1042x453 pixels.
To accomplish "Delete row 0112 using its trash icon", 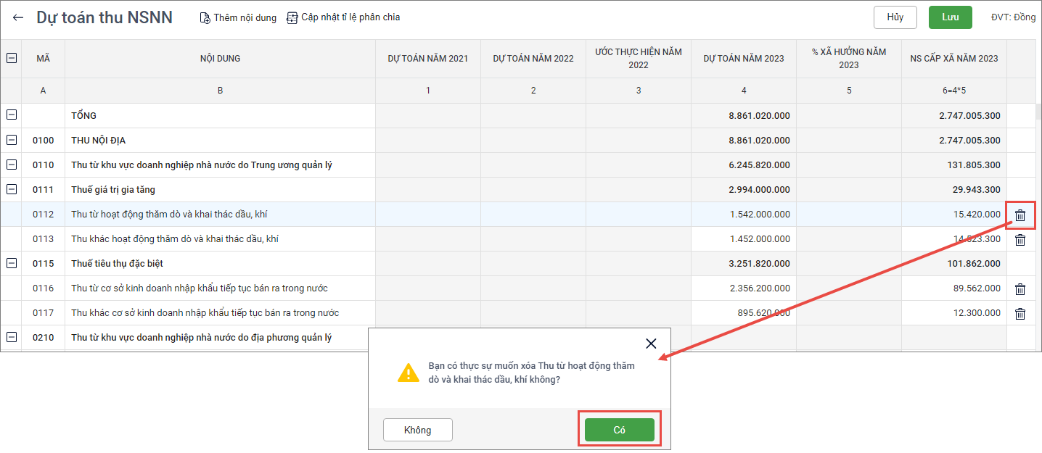I will (1020, 215).
